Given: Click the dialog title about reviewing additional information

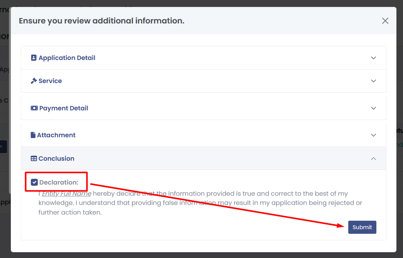Looking at the screenshot, I should (101, 21).
